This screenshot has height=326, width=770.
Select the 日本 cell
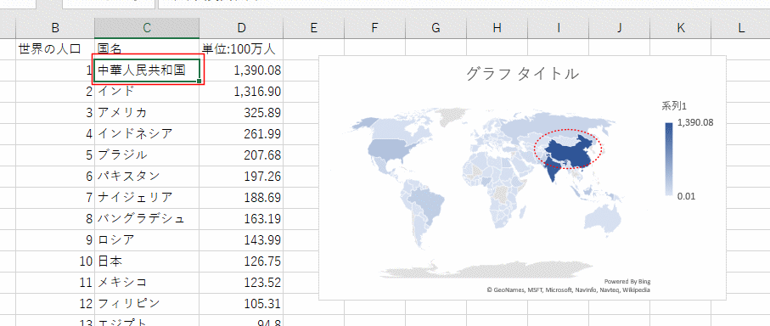147,261
